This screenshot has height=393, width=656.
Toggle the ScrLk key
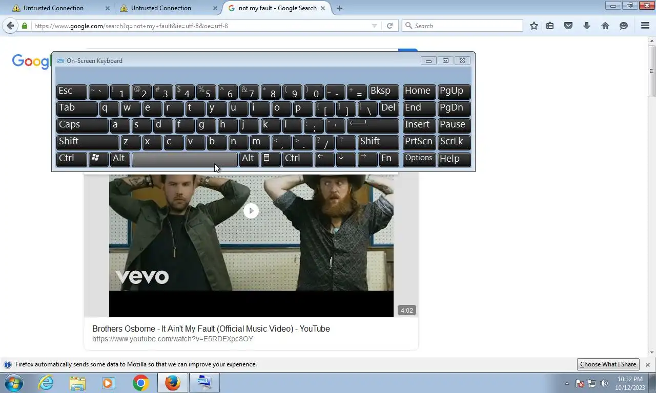coord(454,142)
